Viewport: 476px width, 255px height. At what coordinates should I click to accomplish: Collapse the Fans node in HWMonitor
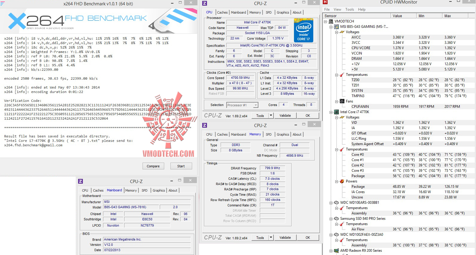click(337, 102)
